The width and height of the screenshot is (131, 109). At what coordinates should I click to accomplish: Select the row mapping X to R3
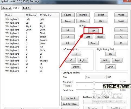tap(32, 68)
